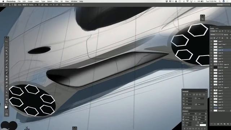
Task: Toggle visibility of Layer 7 copy 7
Action: 212,44
